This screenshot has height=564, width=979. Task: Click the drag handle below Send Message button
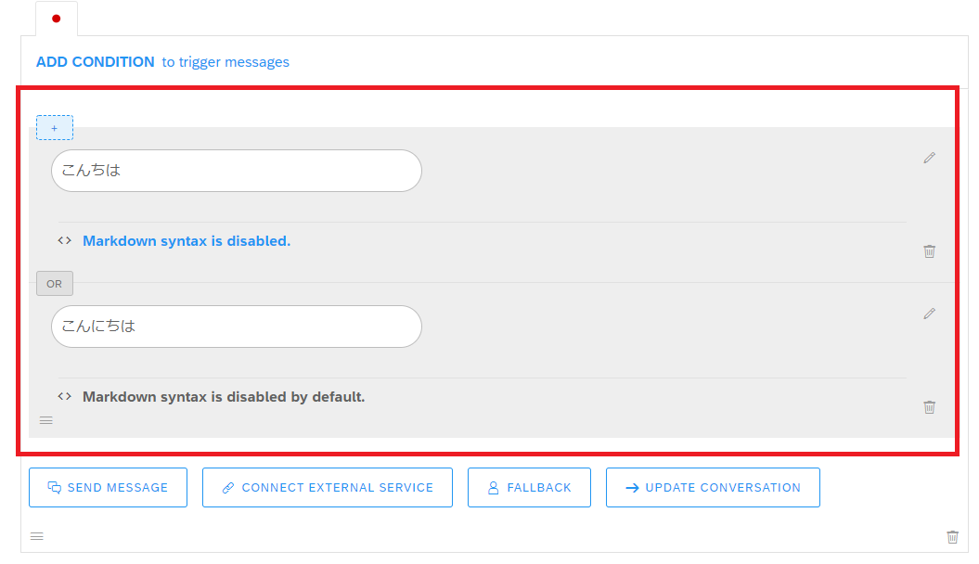click(x=37, y=536)
